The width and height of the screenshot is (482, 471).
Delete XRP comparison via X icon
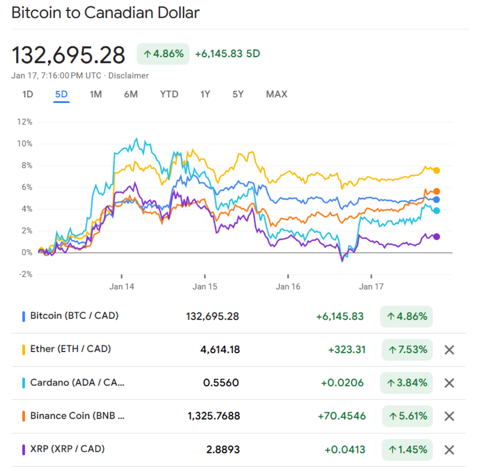pyautogui.click(x=449, y=450)
